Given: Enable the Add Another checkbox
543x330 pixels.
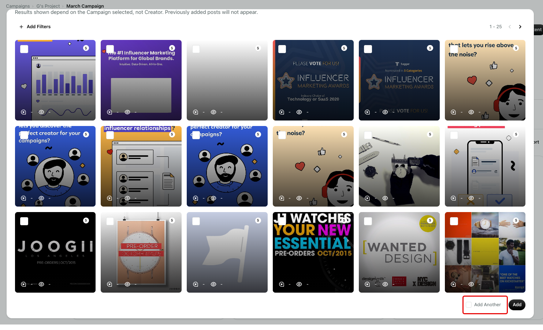Looking at the screenshot, I should (469, 305).
